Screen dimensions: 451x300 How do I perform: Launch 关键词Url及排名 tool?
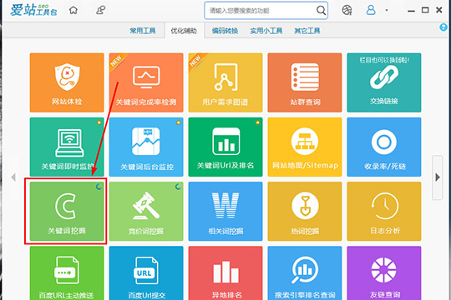(x=225, y=147)
